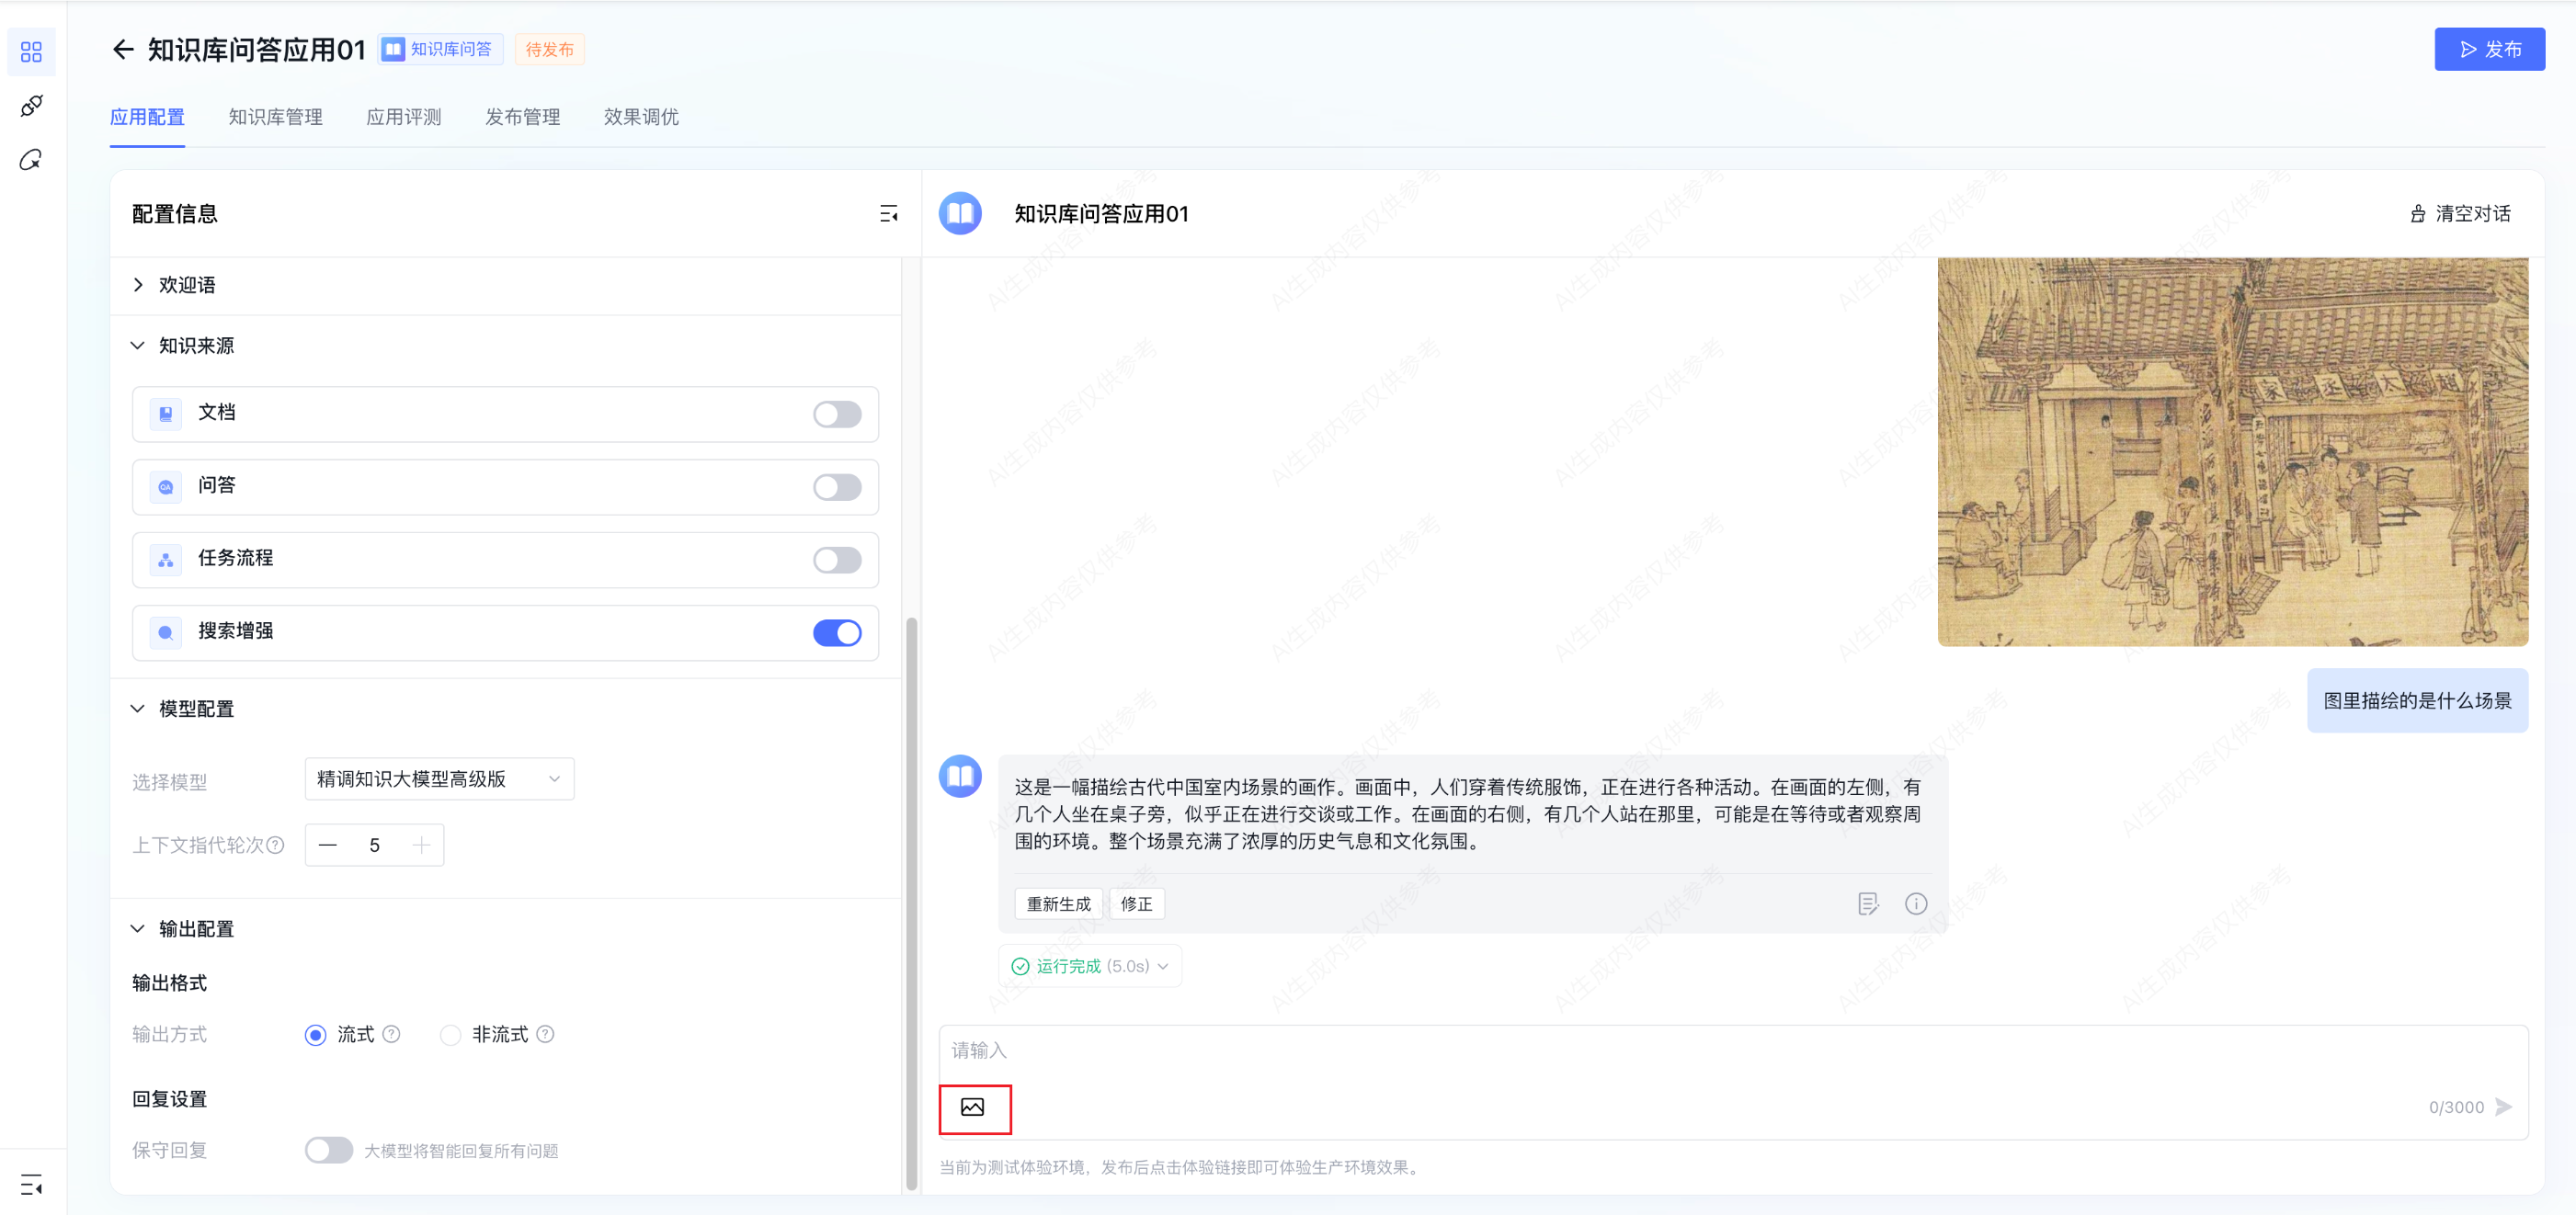Screen dimensions: 2576x1215
Task: Click the user message 图里描绘的是什么场景
Action: pos(2417,701)
